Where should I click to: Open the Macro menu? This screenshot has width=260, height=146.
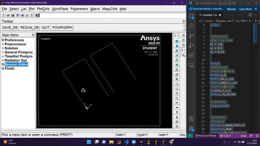95,9
